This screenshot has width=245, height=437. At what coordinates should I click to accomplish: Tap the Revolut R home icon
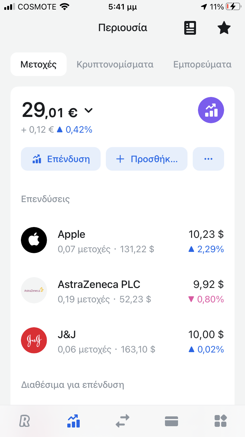(x=24, y=421)
